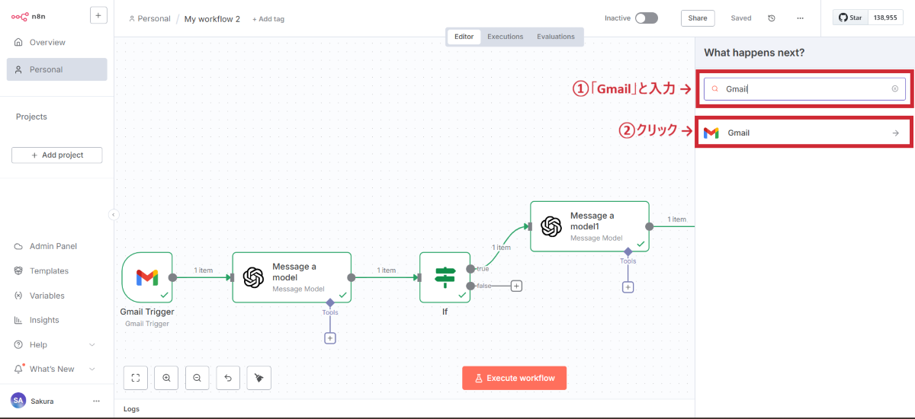The width and height of the screenshot is (915, 419).
Task: Click the Share button
Action: pos(697,18)
